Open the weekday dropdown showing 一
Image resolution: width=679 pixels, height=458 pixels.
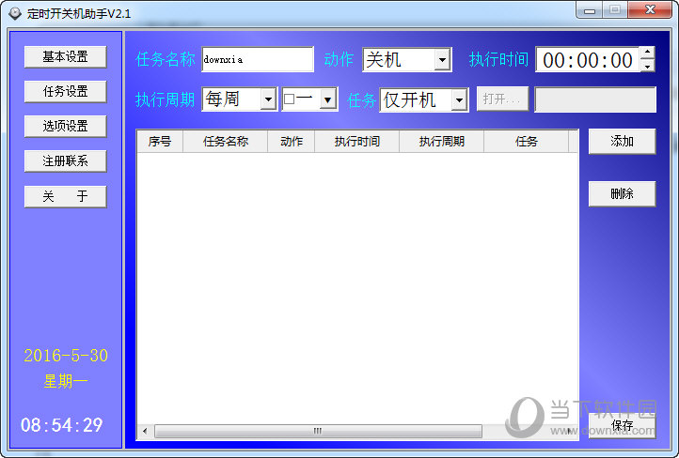[328, 99]
